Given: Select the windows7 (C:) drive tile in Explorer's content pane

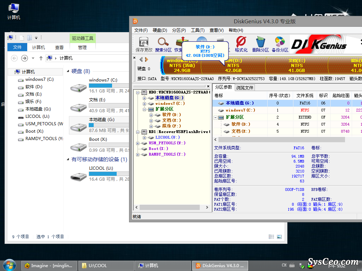Looking at the screenshot, I should 99,85.
